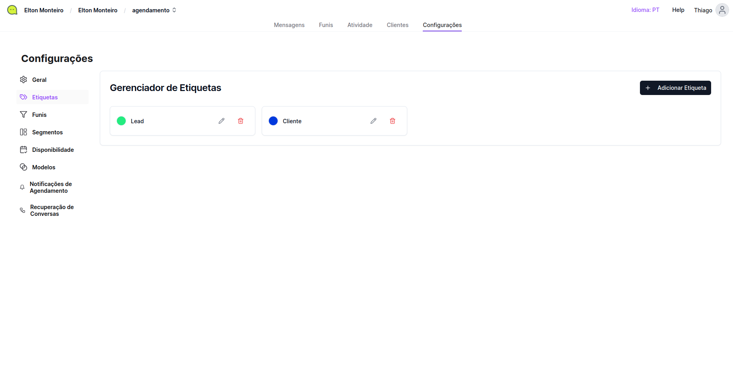Click the Notificações de Agendamento bell icon
This screenshot has height=382, width=733.
click(x=22, y=187)
